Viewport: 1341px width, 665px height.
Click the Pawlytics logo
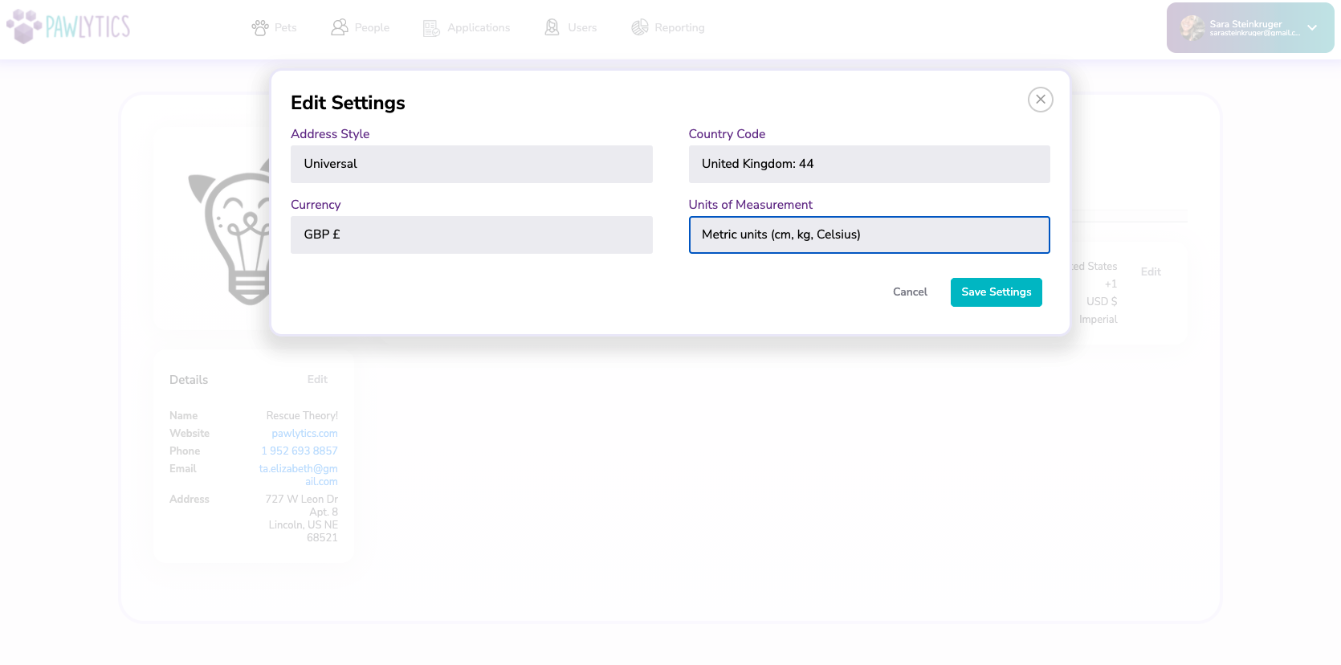point(68,27)
